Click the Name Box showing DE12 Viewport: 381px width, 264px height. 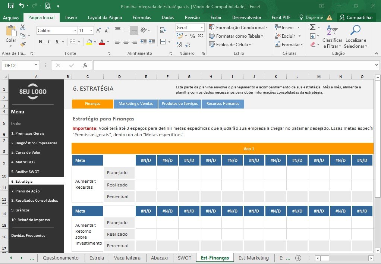pos(21,65)
